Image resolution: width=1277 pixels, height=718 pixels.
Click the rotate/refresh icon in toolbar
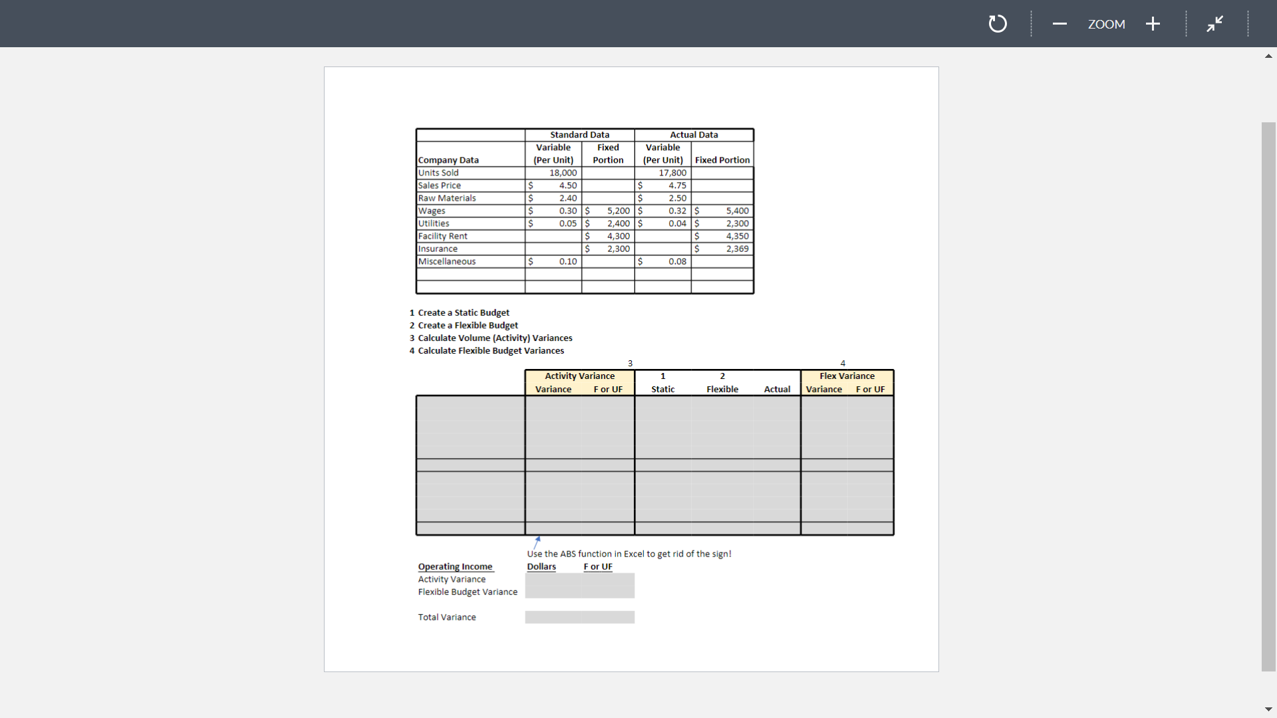[997, 23]
